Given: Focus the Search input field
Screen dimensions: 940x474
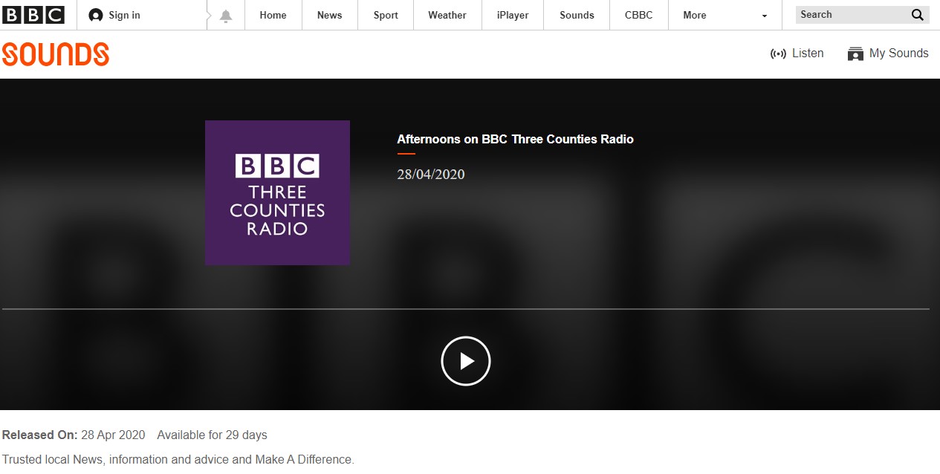Looking at the screenshot, I should coord(851,15).
